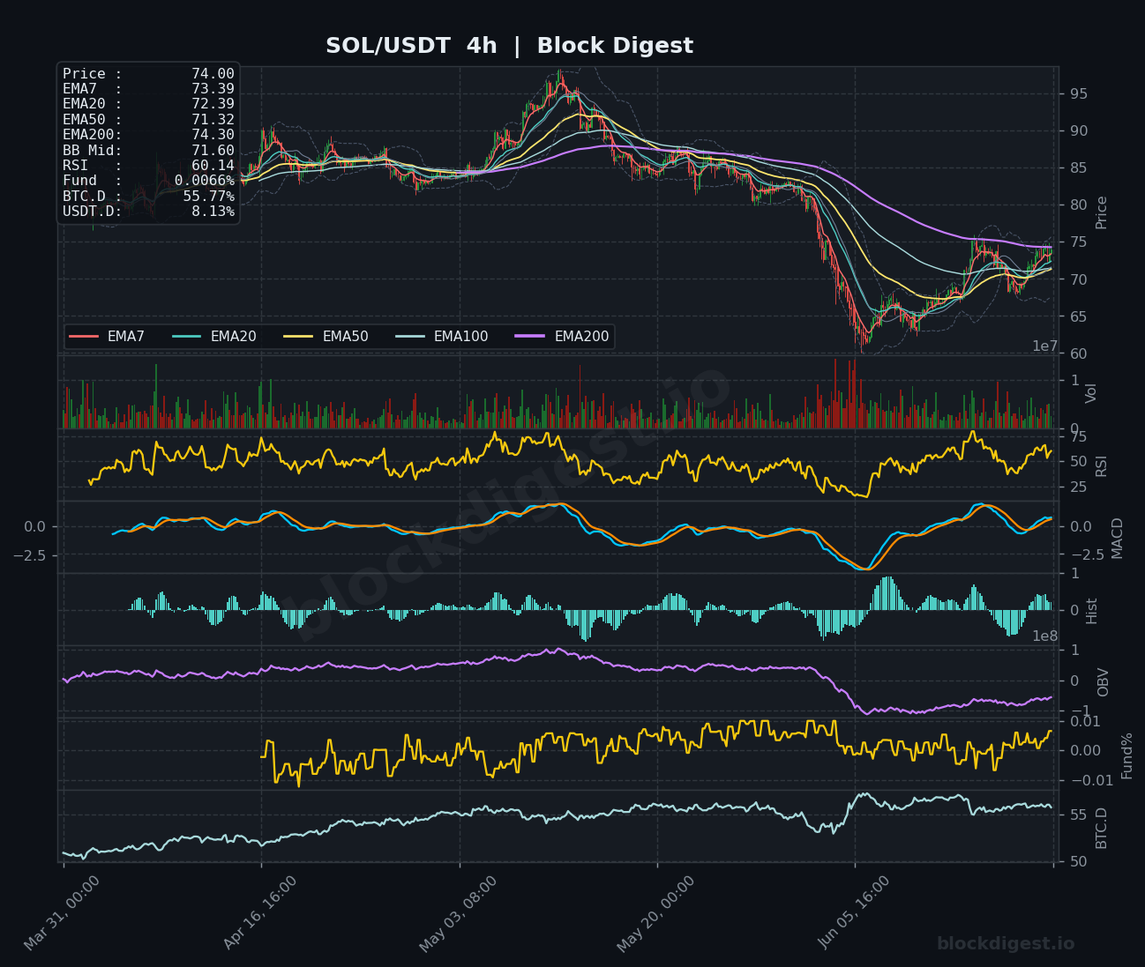
Task: Click the Hist axis label
Action: coord(1092,611)
